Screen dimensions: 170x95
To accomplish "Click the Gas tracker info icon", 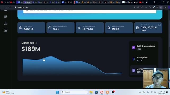I will pos(159,25).
